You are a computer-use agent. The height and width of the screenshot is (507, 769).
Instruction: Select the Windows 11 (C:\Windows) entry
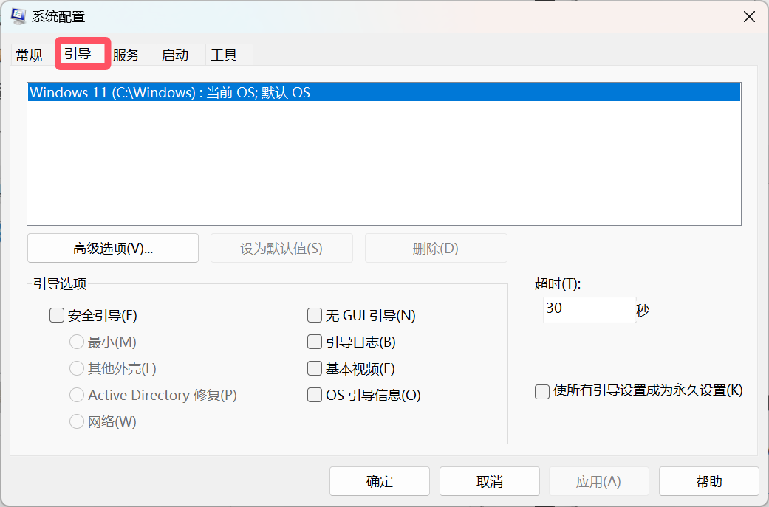point(384,92)
